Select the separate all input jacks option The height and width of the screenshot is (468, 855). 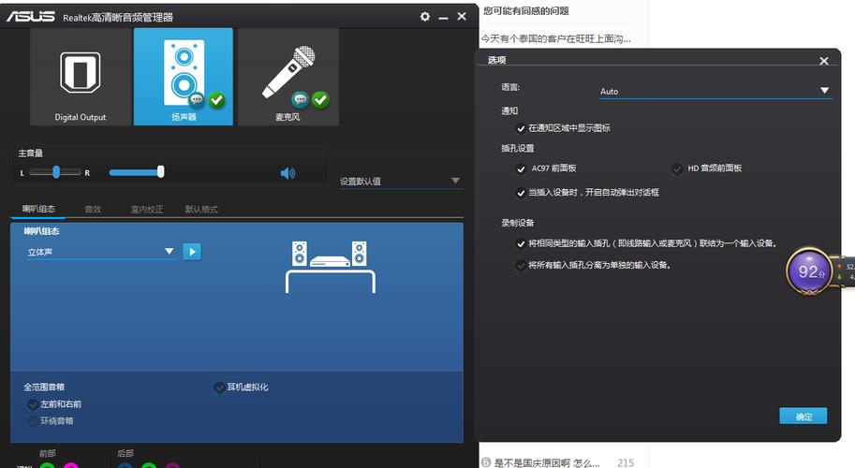click(521, 265)
